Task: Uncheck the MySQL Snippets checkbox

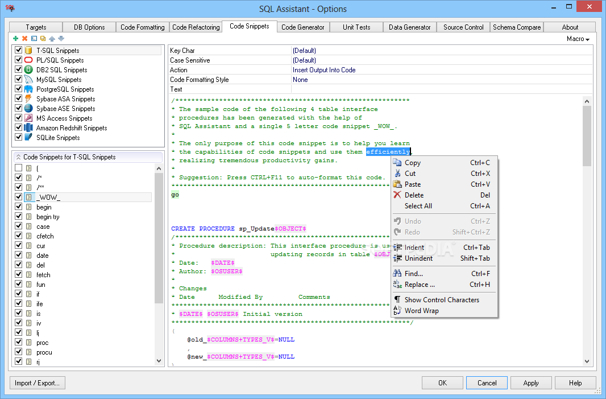Action: pyautogui.click(x=18, y=79)
